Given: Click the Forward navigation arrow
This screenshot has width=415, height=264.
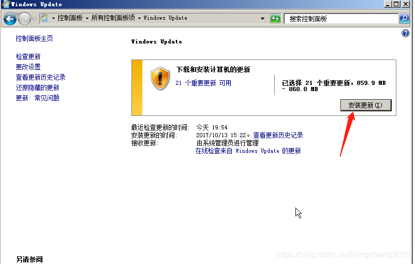Looking at the screenshot, I should click(x=25, y=19).
